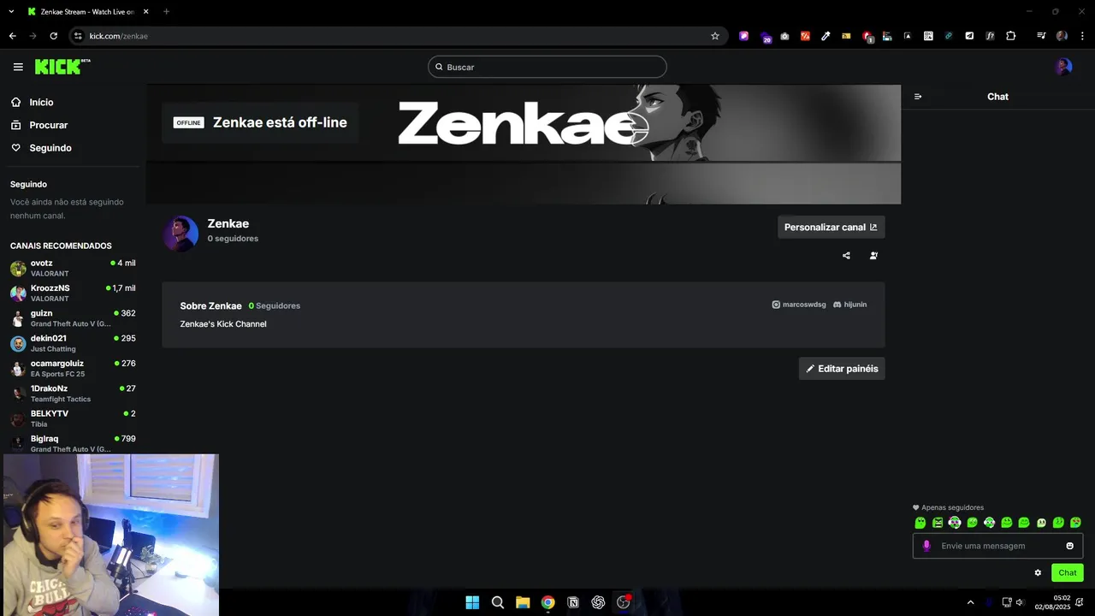Click the QR code extension icon
This screenshot has width=1095, height=616.
click(928, 36)
